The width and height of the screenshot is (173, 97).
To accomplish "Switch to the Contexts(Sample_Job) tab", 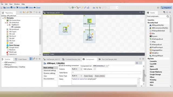I will click(x=71, y=59).
